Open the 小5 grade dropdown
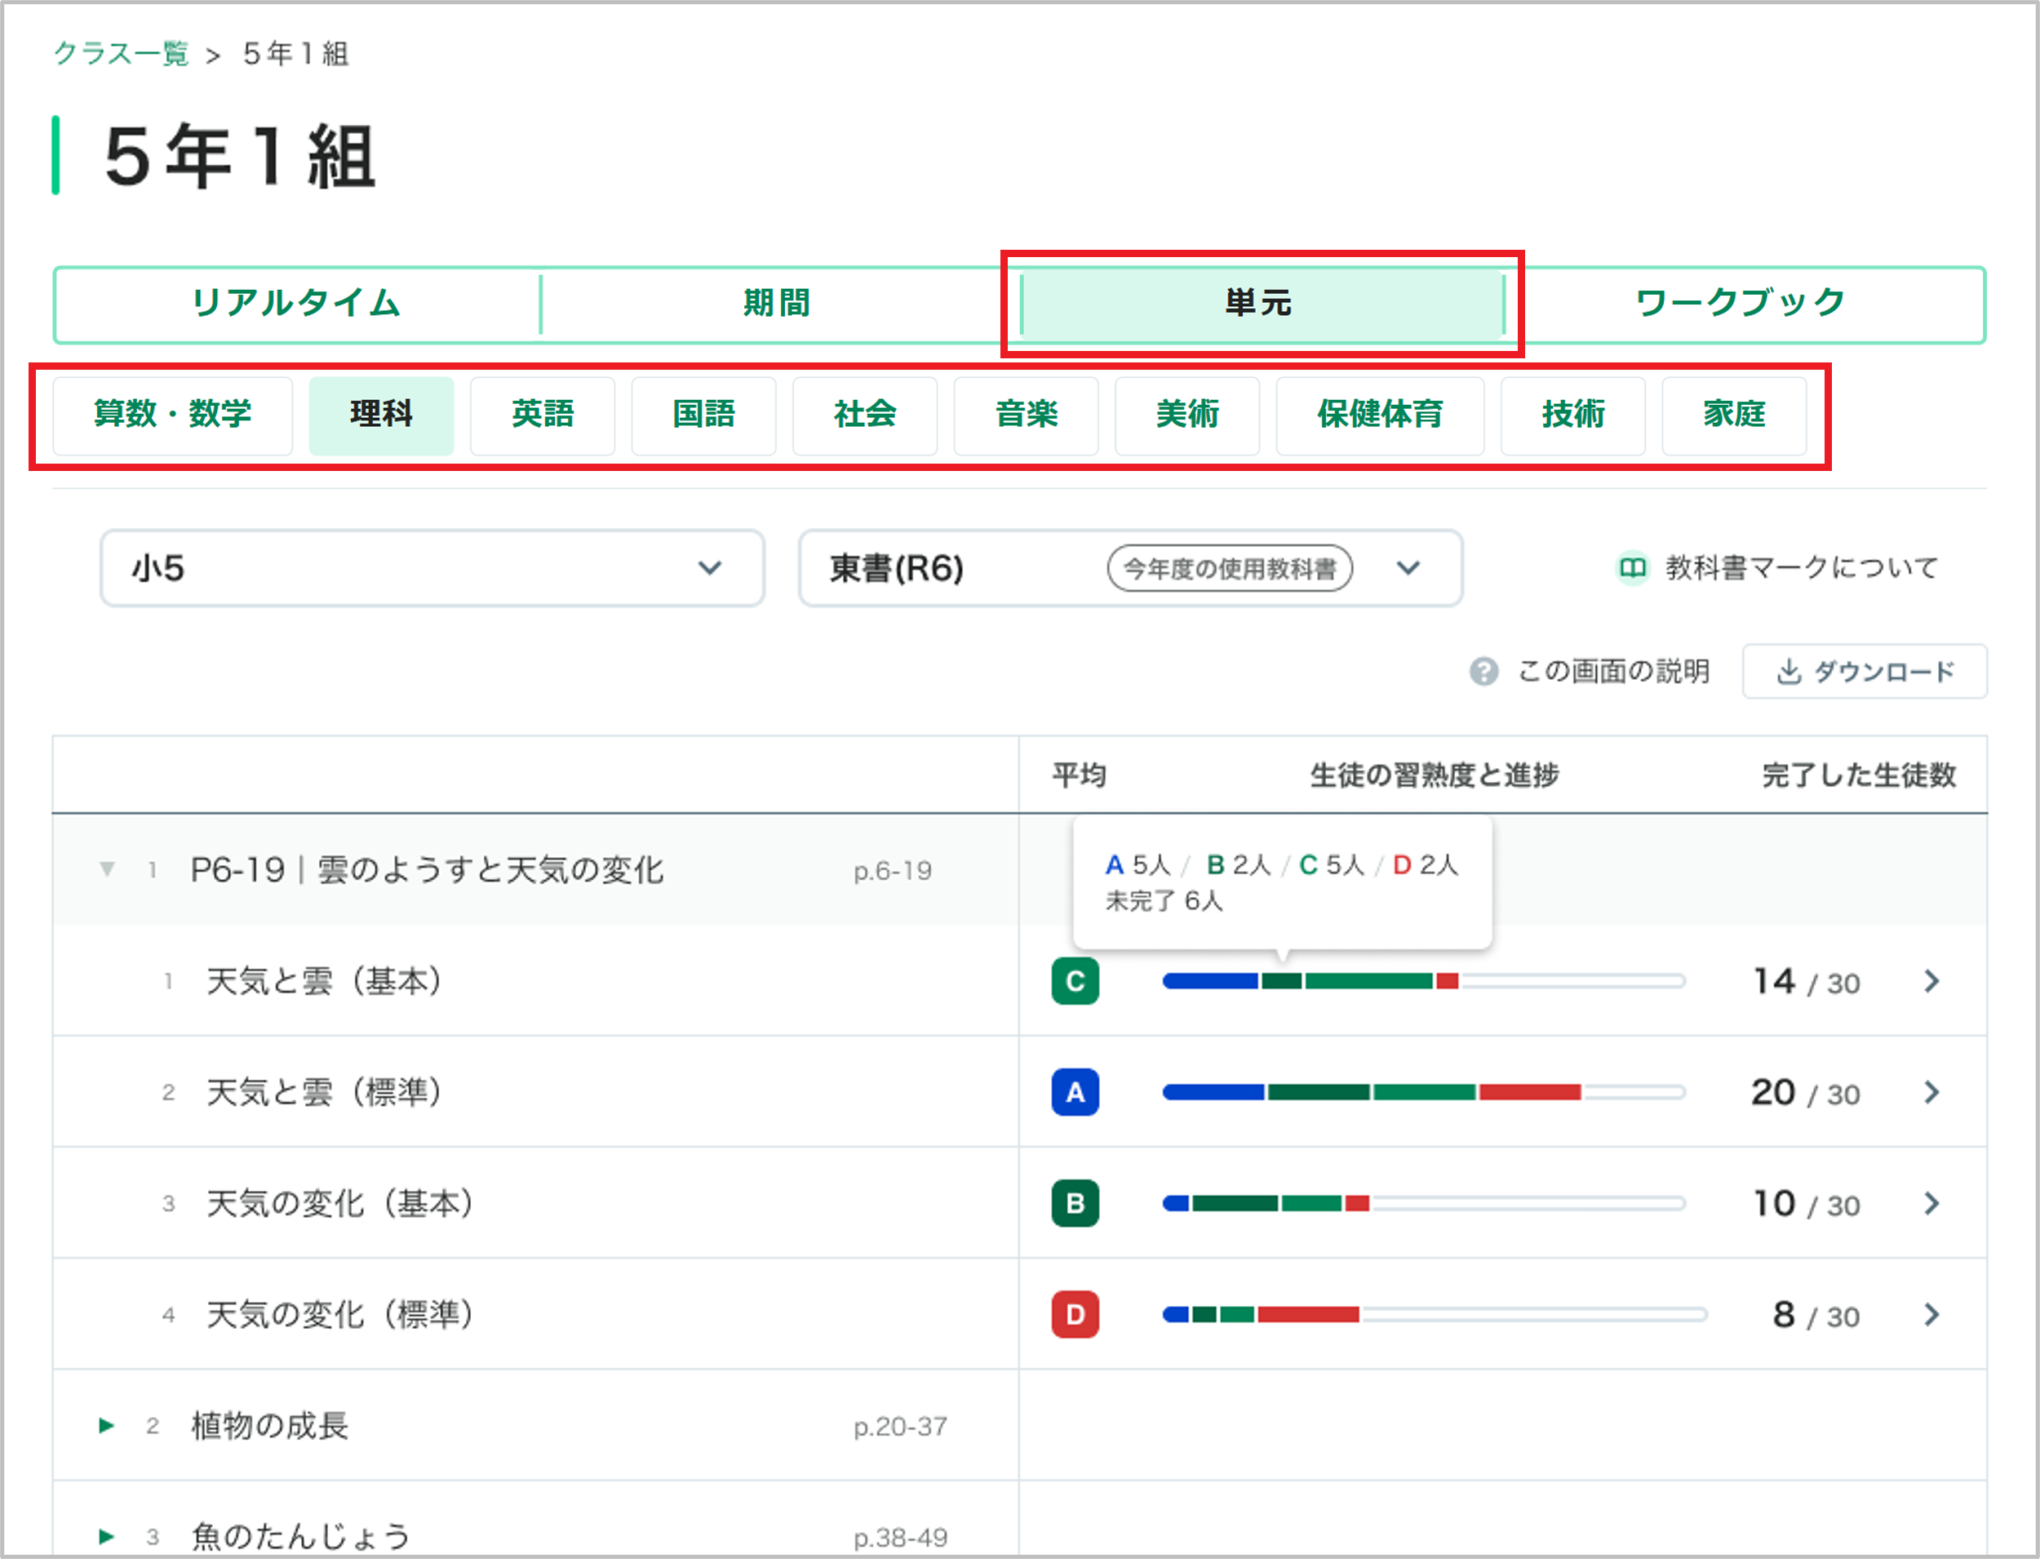The image size is (2040, 1559). coord(432,568)
